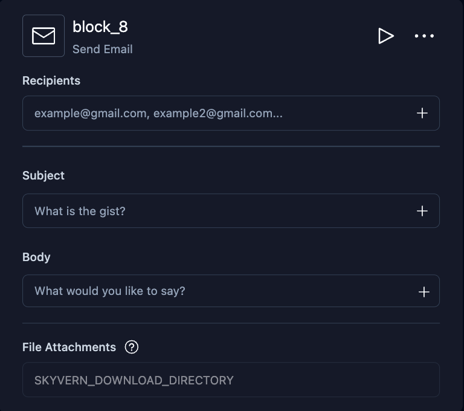464x411 pixels.
Task: Add a parameter to the Recipients field
Action: point(422,113)
